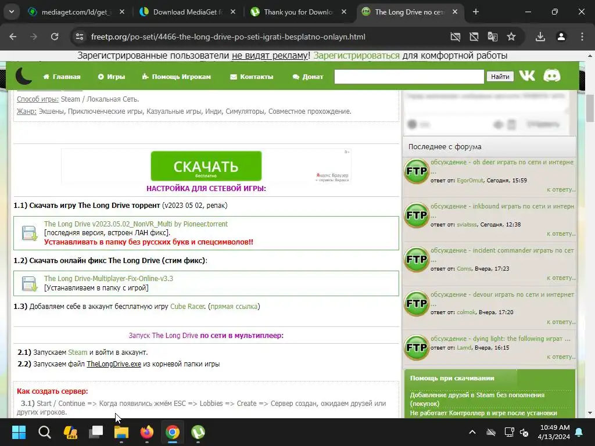Viewport: 595px width, 446px height.
Task: Open the Cube Racer link
Action: click(188, 307)
